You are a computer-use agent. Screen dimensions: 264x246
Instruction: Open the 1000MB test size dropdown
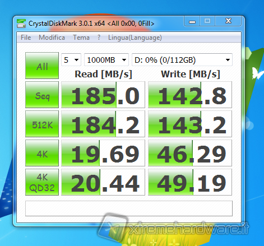pyautogui.click(x=106, y=60)
